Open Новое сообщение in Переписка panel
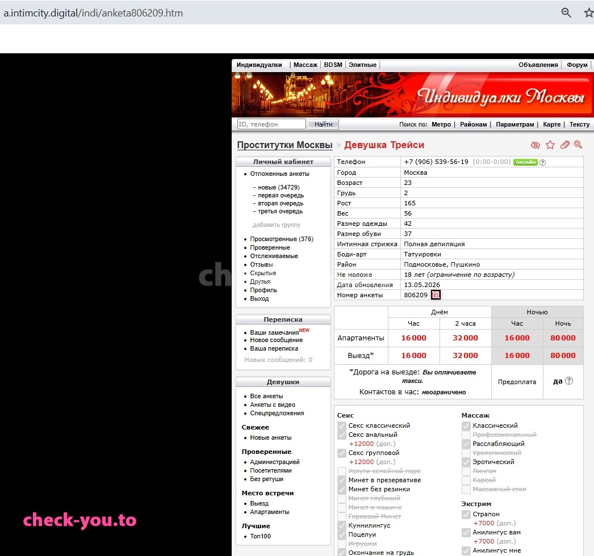 pyautogui.click(x=276, y=340)
